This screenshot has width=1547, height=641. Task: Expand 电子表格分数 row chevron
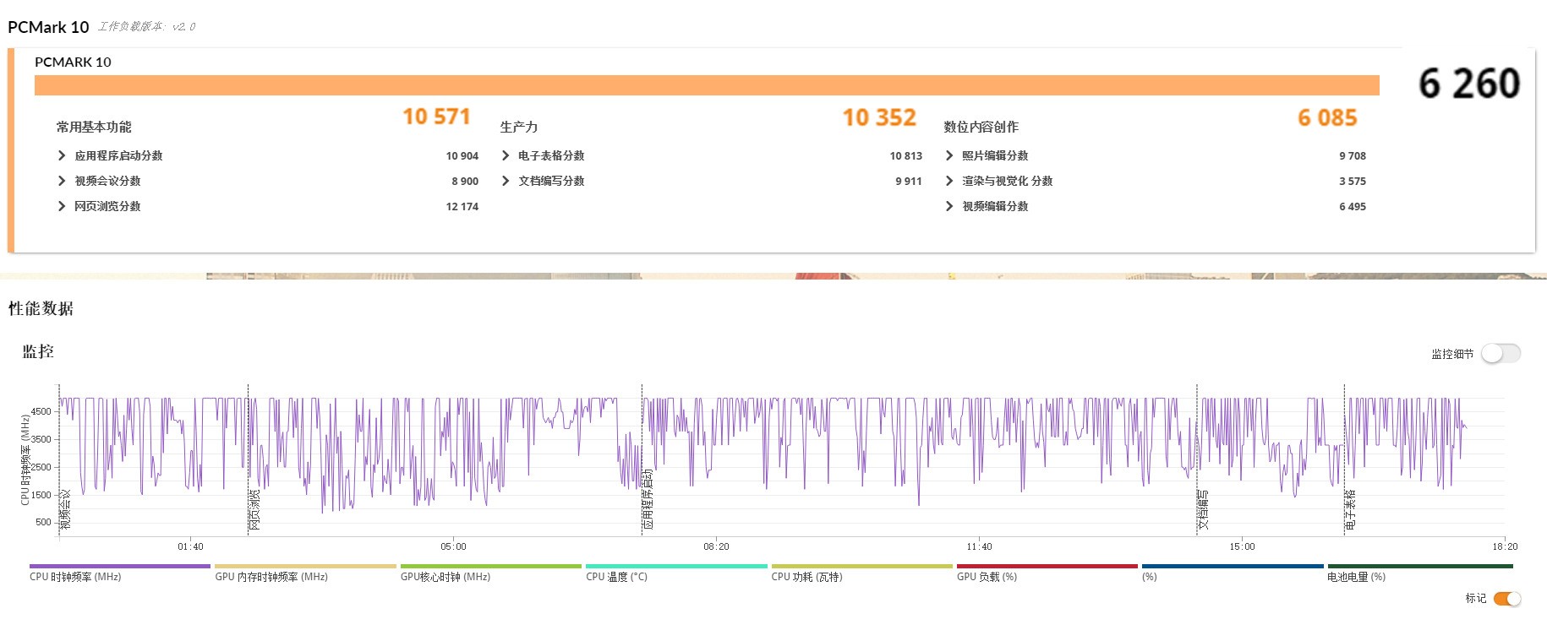click(506, 155)
